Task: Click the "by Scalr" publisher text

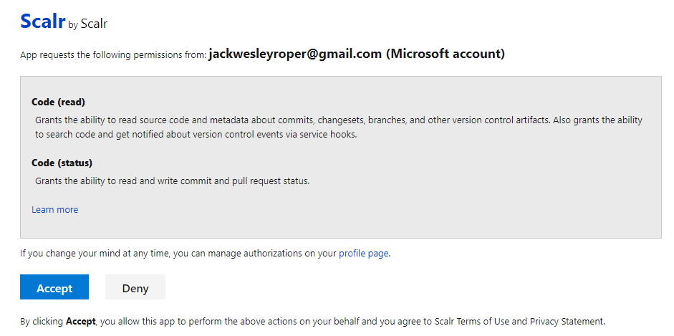Action: (x=87, y=24)
